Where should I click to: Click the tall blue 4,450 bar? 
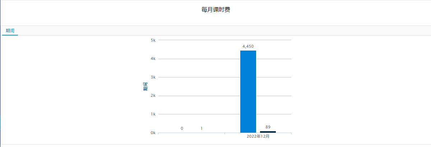point(248,91)
